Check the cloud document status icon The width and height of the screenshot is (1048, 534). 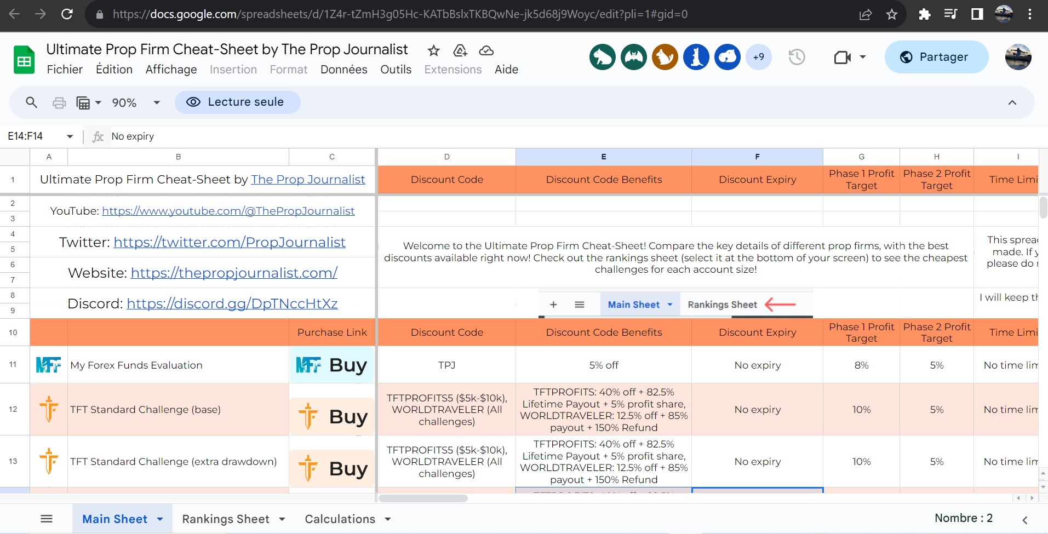pyautogui.click(x=486, y=51)
